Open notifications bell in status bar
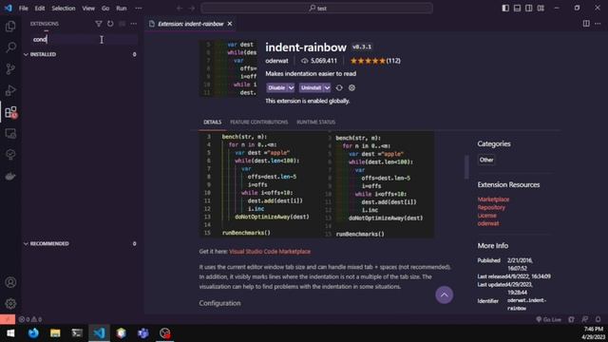The height and width of the screenshot is (342, 608). point(598,319)
